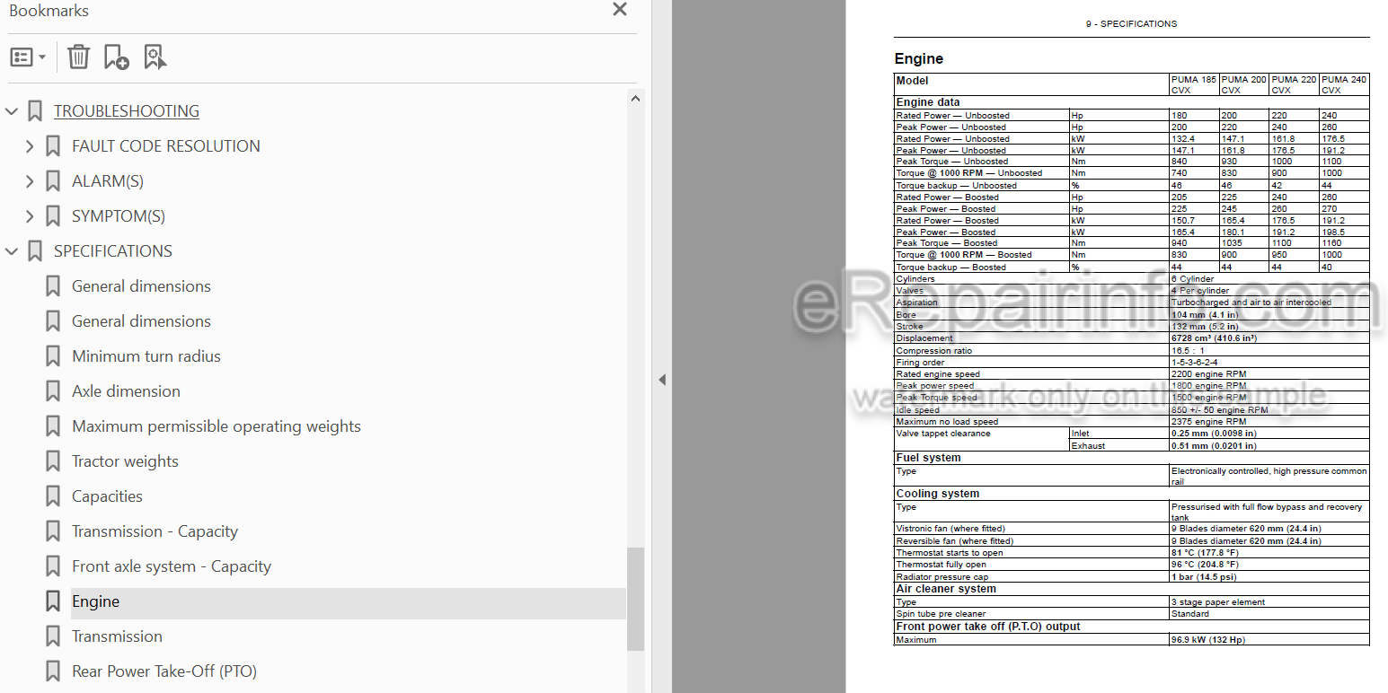Add a new bookmark icon
The width and height of the screenshot is (1388, 693).
point(116,57)
